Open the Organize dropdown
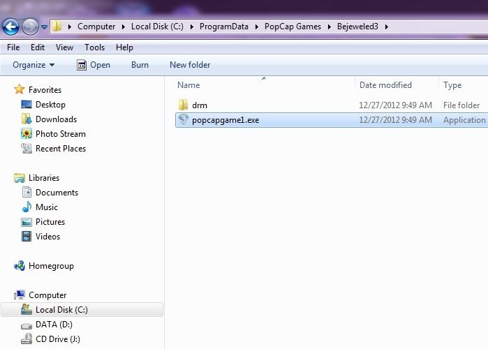This screenshot has height=349, width=488. (x=34, y=65)
